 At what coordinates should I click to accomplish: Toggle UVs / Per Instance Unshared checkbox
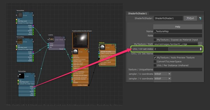[155, 65]
